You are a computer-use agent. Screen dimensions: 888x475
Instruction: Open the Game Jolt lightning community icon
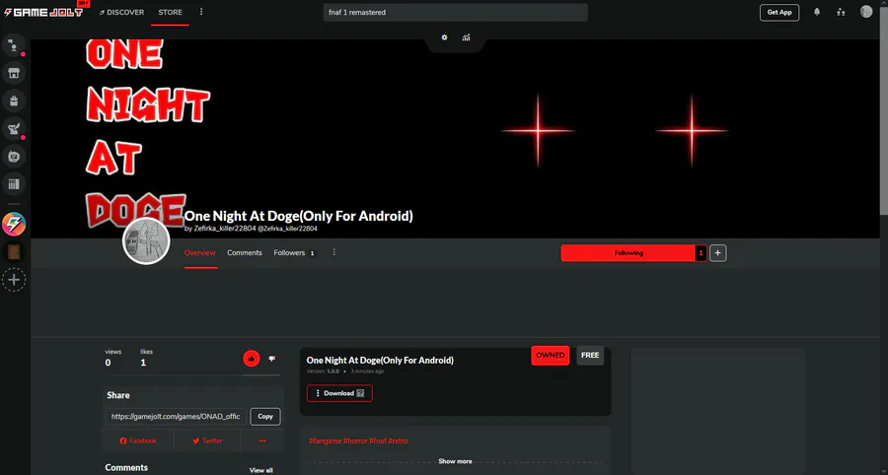tap(14, 225)
